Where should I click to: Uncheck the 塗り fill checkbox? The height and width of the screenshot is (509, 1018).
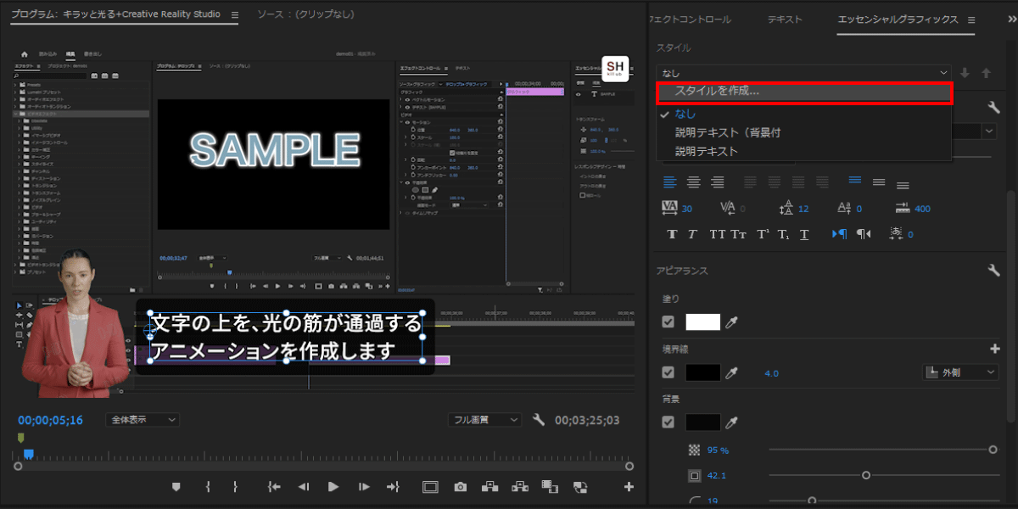[668, 322]
